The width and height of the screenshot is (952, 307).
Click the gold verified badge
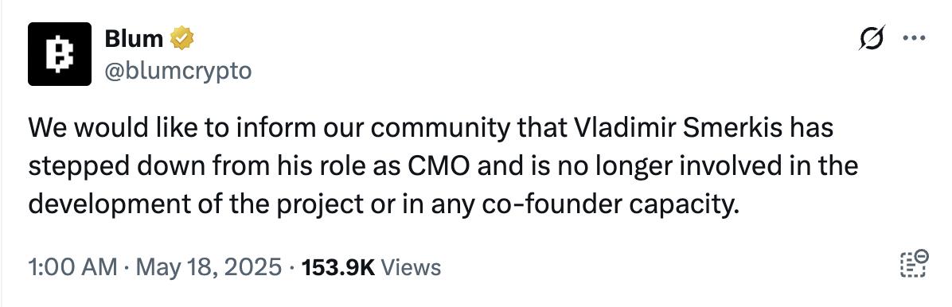tap(182, 40)
